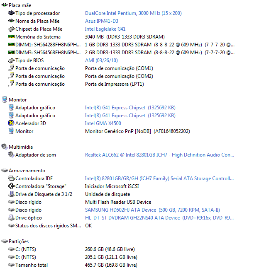This screenshot has height=275, width=259.
Task: Select the 'Controladora IDE' field label
Action: 34,179
